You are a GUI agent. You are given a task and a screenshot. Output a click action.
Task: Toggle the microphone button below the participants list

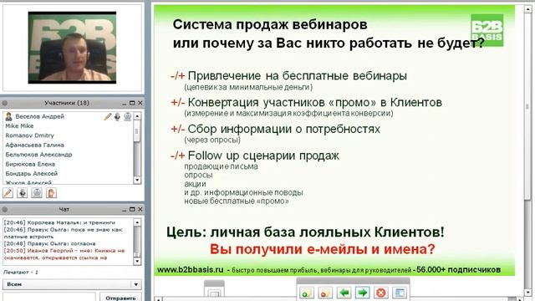coord(23,193)
